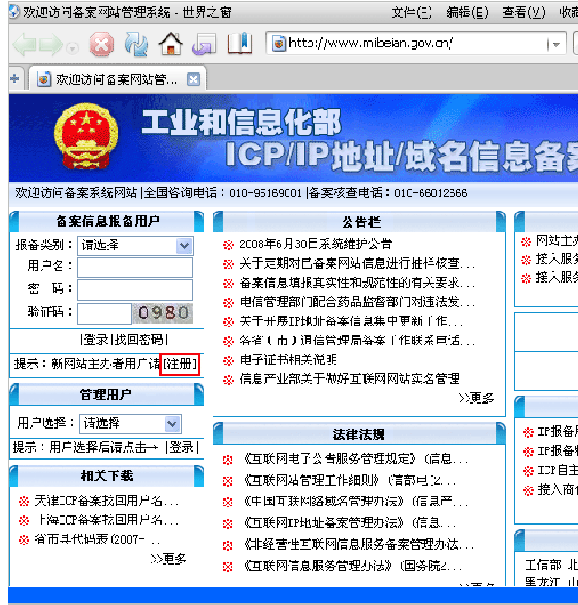Viewport: 578px width, 605px height.
Task: Click the Refresh page icon
Action: point(137,44)
